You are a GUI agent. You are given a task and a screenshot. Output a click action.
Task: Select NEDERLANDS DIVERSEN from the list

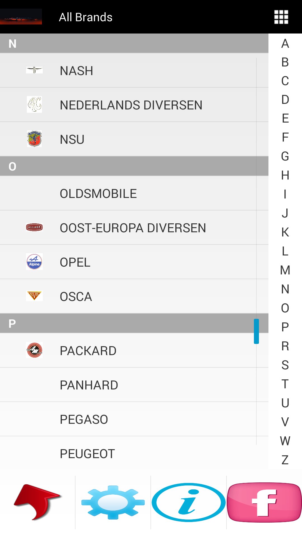131,105
